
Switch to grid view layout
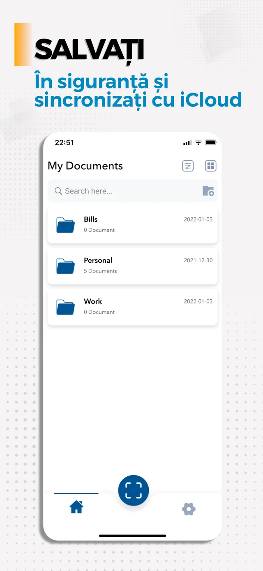[x=210, y=166]
